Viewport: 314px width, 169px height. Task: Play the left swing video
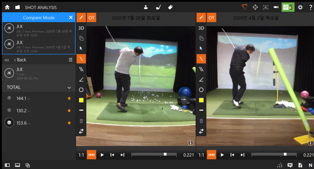tap(102, 155)
